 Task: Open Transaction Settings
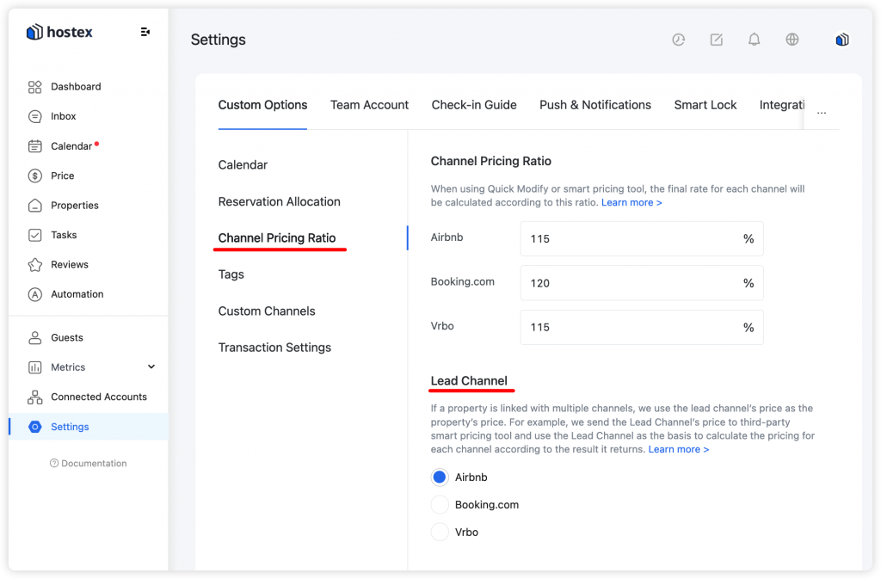(274, 348)
